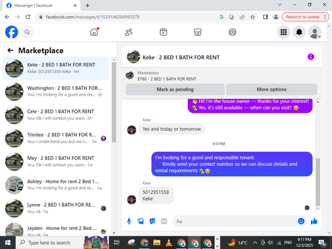The image size is (332, 249).
Task: Open Washington conversation
Action: tap(56, 92)
